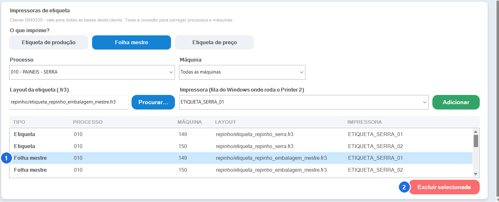Viewport: 499px width, 202px height.
Task: Select Folha mestre row for machine 149
Action: (241, 158)
